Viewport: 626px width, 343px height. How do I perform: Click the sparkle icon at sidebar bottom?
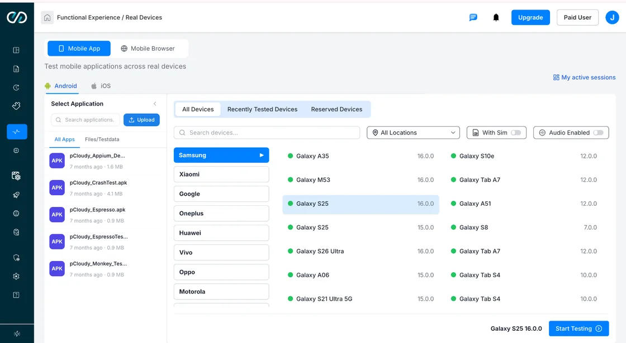click(17, 334)
